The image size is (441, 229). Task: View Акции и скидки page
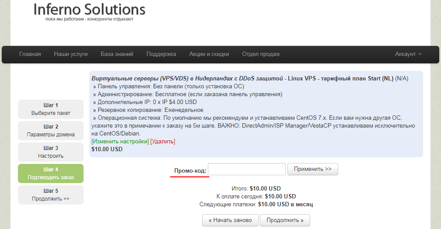point(209,54)
